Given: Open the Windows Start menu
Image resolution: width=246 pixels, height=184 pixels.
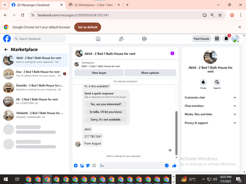Looking at the screenshot, I should click(6, 179).
